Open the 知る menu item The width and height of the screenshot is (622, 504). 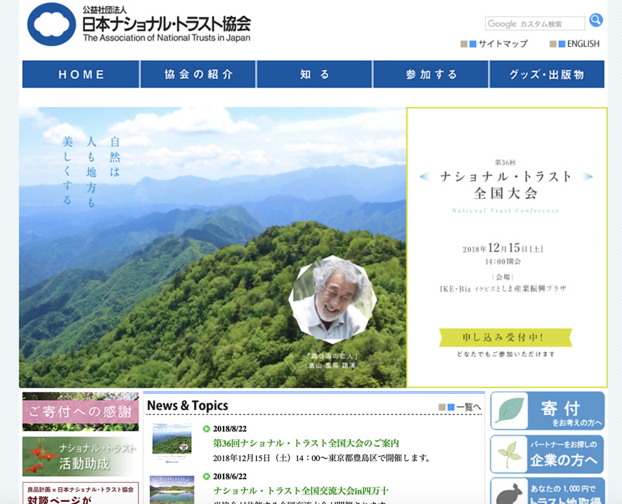315,74
